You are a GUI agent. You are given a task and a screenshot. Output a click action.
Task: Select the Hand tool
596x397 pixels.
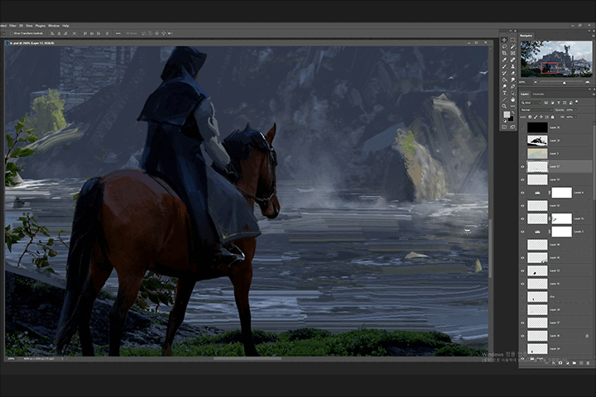512,99
